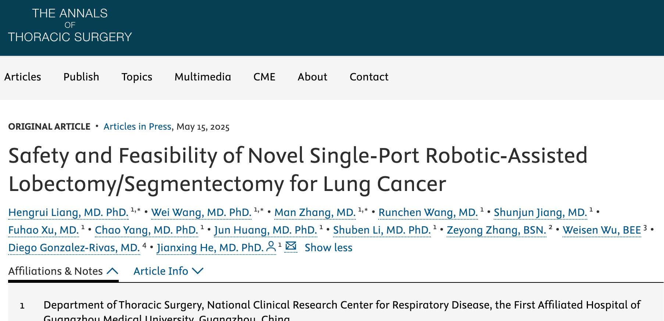
Task: Open author Hengrui Liang, MD. PhD. link
Action: coord(68,213)
